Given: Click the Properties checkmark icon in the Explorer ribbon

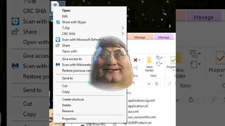Looking at the screenshot, I should pyautogui.click(x=173, y=60).
